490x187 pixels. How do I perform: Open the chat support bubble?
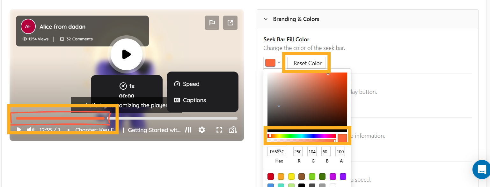[481, 170]
